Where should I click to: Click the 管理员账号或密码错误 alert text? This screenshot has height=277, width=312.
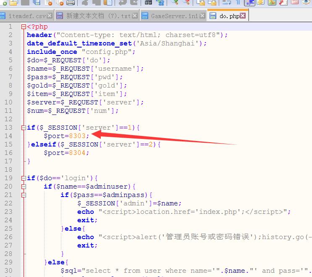[207, 237]
